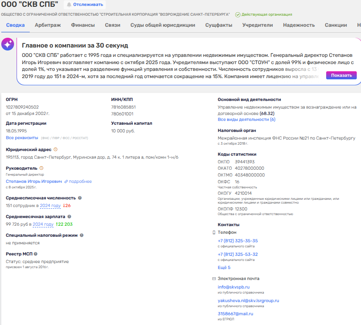361x325 pixels.
Task: Click the green checkmark status icon
Action: coord(238,15)
